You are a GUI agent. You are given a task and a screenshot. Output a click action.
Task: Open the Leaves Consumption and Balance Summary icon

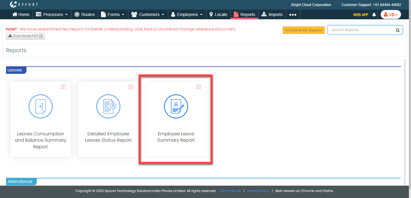pyautogui.click(x=41, y=106)
